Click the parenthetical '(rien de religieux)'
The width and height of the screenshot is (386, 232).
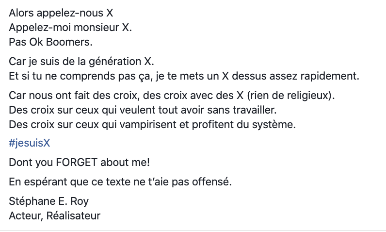pos(289,96)
